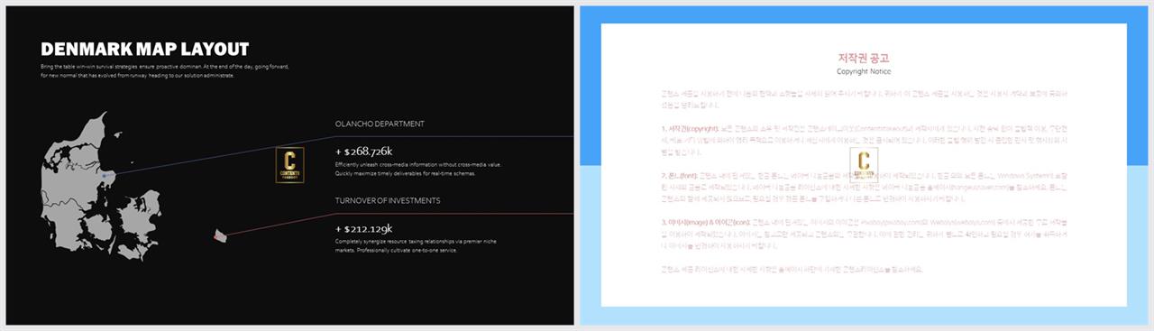Click the blue marker dot on the Denmark map
This screenshot has height=331, width=1154.
pyautogui.click(x=105, y=175)
